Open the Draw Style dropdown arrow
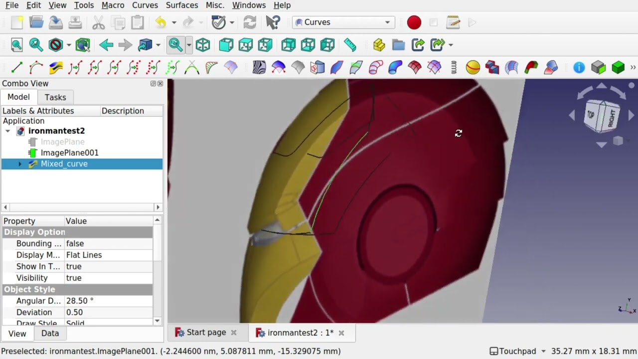This screenshot has height=359, width=638. pyautogui.click(x=69, y=45)
